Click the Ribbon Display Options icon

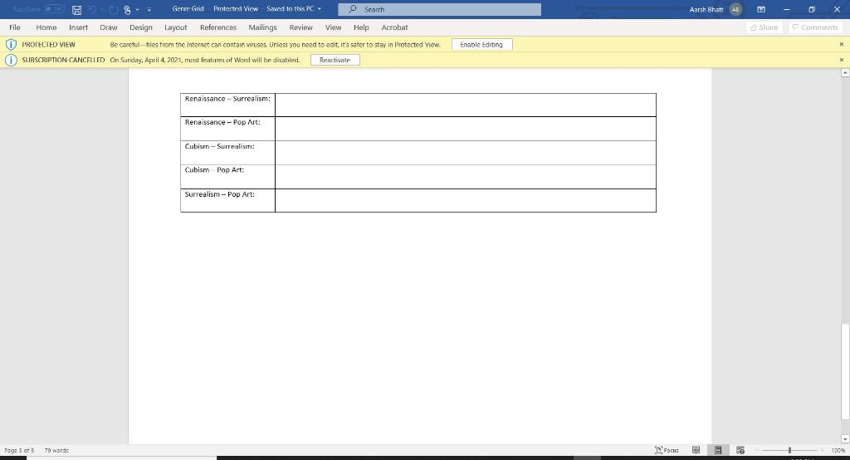tap(761, 9)
